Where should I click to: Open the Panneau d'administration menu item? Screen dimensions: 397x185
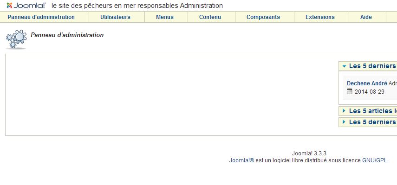(x=41, y=17)
